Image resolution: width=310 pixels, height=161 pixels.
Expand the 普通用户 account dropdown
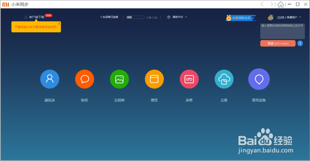(x=300, y=17)
